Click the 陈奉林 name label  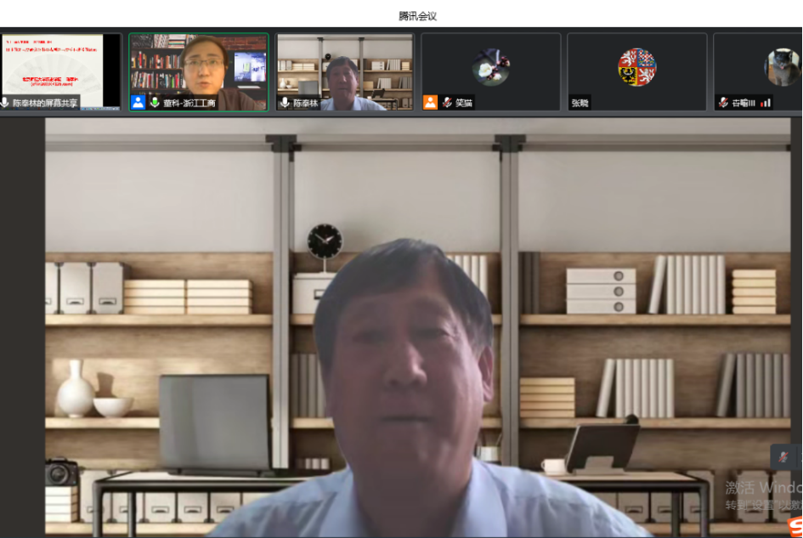(x=306, y=103)
